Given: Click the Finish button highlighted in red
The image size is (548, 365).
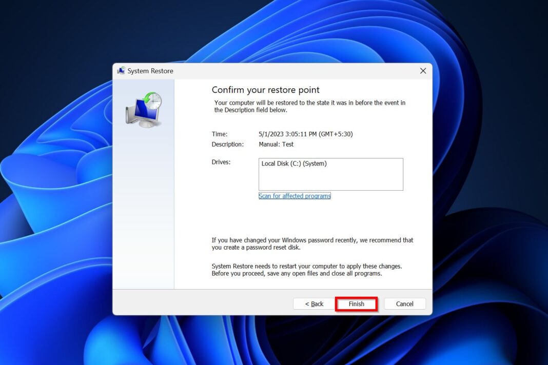Looking at the screenshot, I should click(356, 303).
